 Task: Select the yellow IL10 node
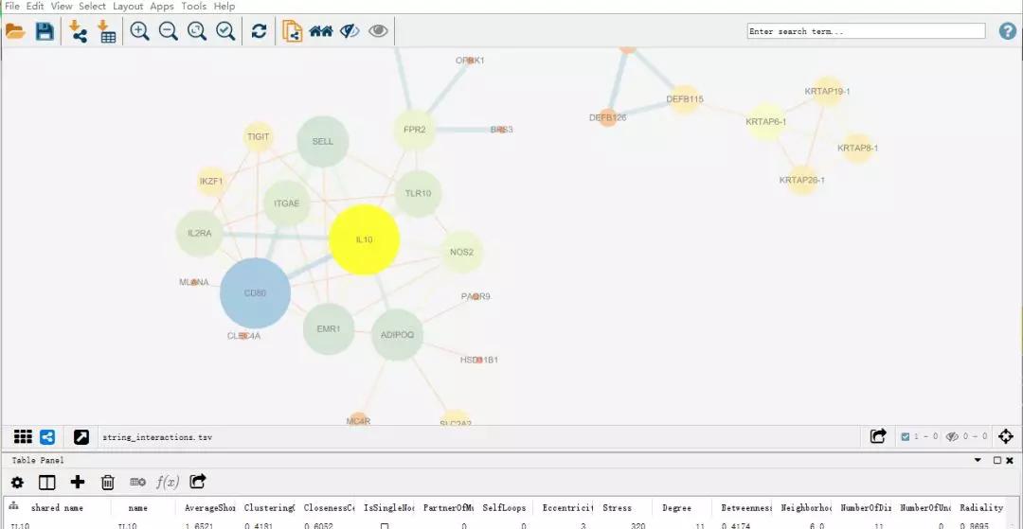(364, 239)
